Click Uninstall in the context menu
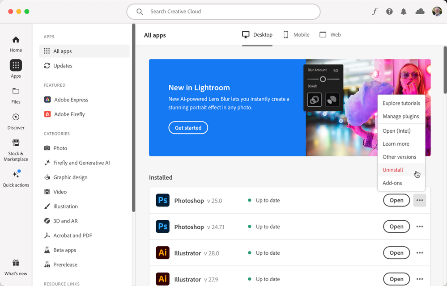Viewport: 447px width, 286px height. [x=401, y=170]
